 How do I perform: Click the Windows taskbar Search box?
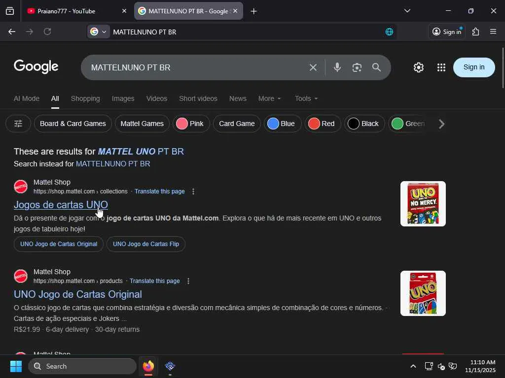(x=82, y=366)
